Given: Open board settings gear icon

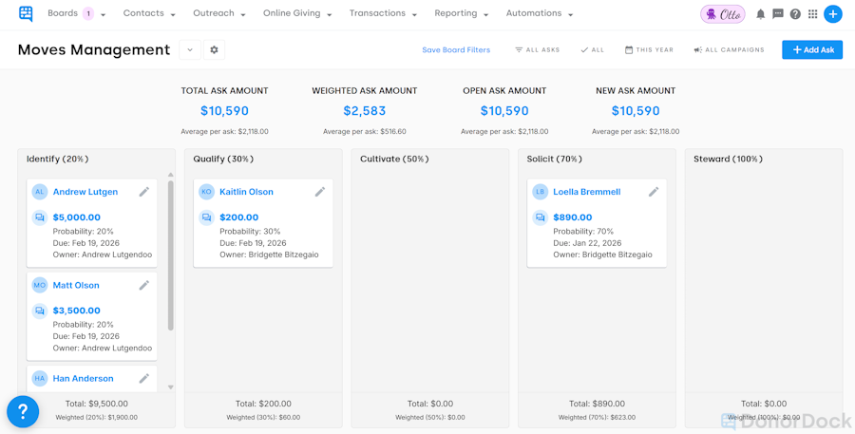Looking at the screenshot, I should pos(215,49).
